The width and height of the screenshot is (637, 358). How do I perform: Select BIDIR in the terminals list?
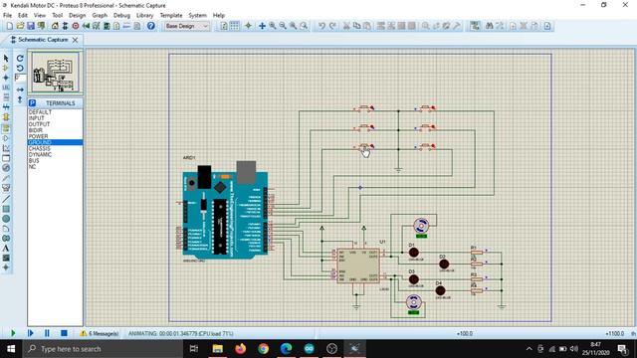coord(36,130)
